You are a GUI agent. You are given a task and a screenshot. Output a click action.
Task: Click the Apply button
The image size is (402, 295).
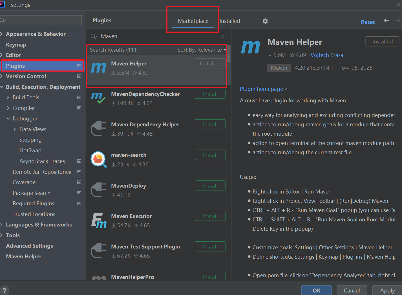[x=387, y=290]
